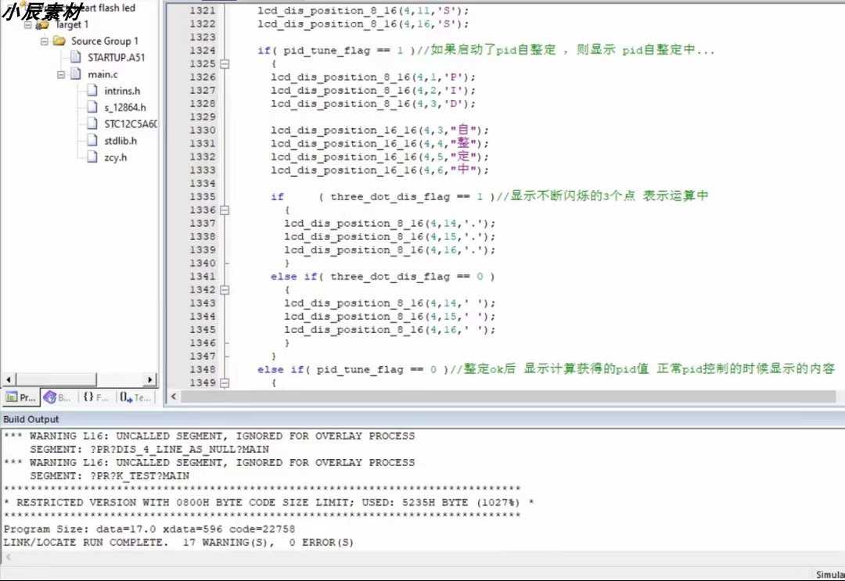
Task: Click '?PR?K_TEST?MAIN' segment line
Action: coord(110,476)
